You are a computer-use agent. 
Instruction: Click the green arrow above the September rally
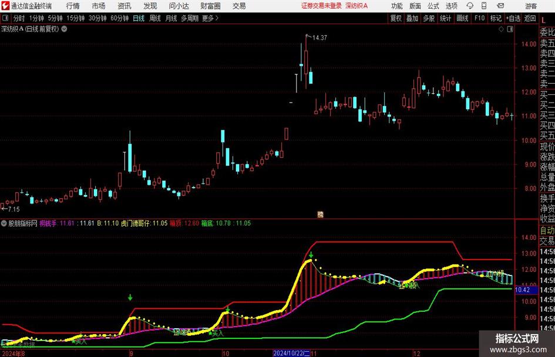(130, 297)
